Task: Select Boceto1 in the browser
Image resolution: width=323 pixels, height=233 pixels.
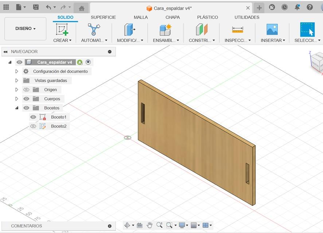Action: (58, 117)
